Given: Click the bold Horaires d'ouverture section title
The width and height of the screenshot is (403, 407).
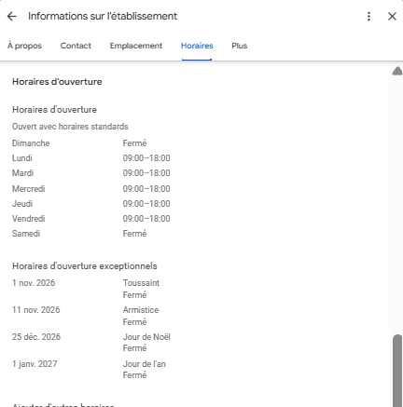Looking at the screenshot, I should click(57, 82).
